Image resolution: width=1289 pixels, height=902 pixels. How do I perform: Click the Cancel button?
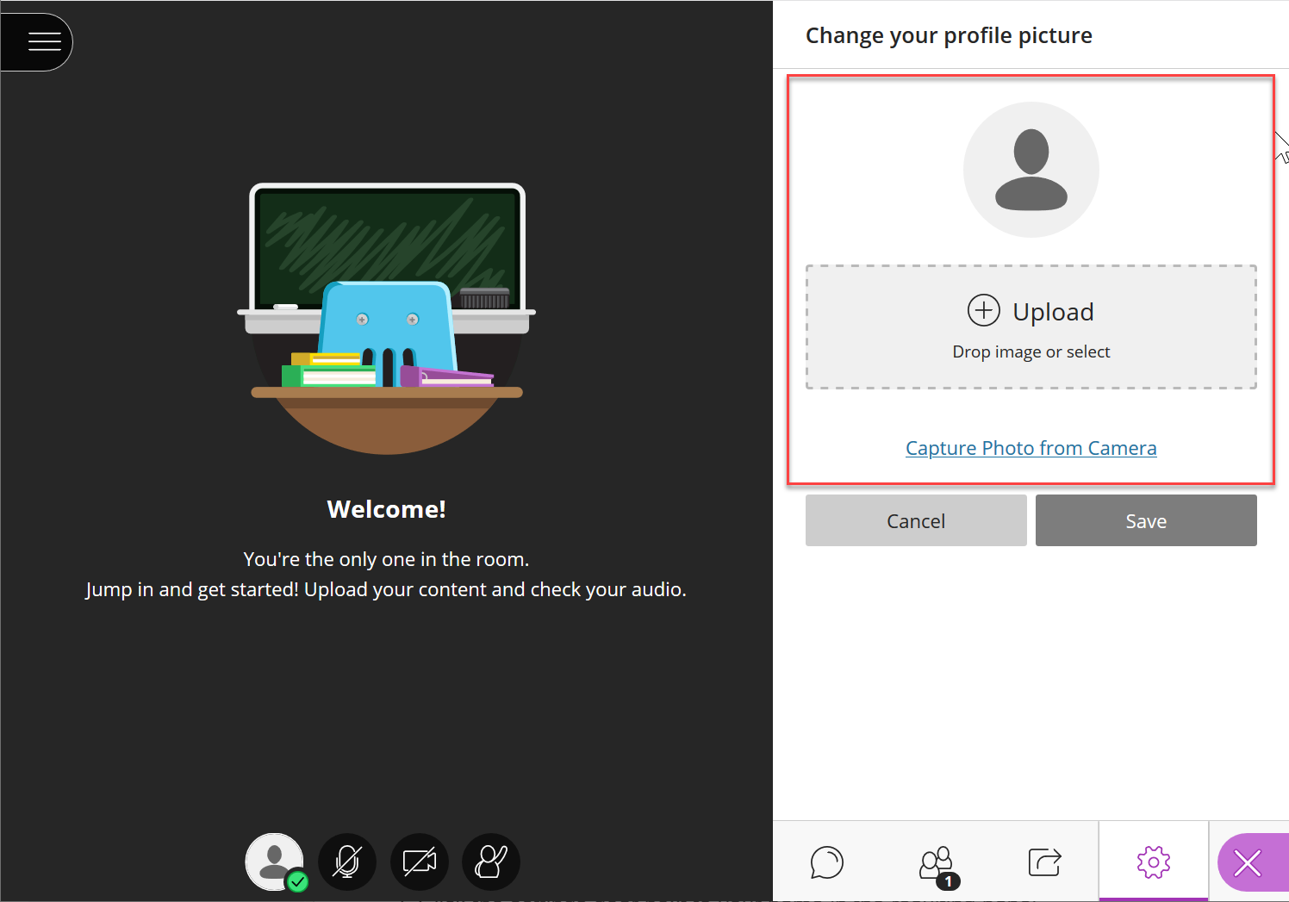[916, 520]
